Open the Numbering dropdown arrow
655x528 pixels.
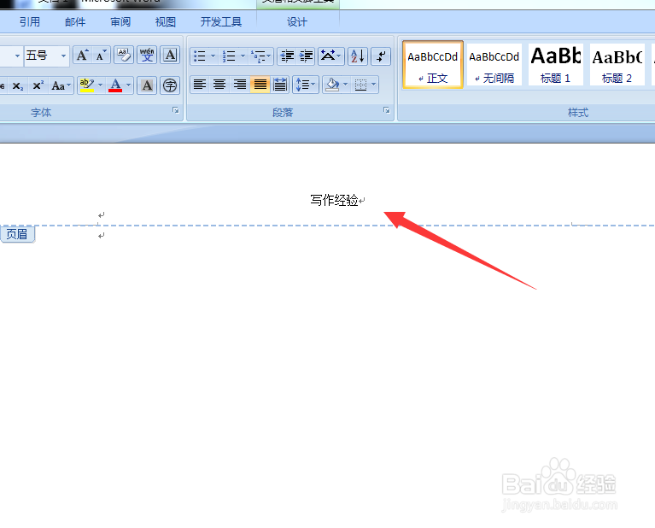tap(243, 56)
